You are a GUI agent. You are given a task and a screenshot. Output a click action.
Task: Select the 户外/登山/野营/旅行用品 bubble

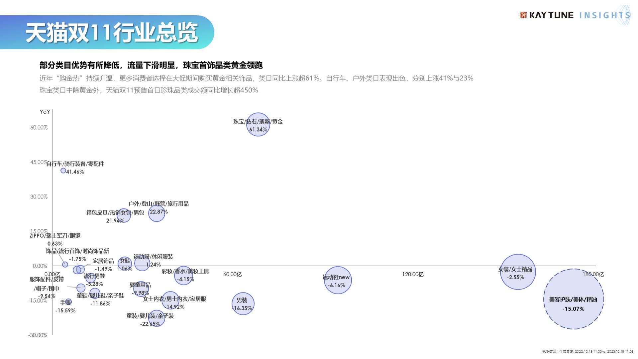157,213
